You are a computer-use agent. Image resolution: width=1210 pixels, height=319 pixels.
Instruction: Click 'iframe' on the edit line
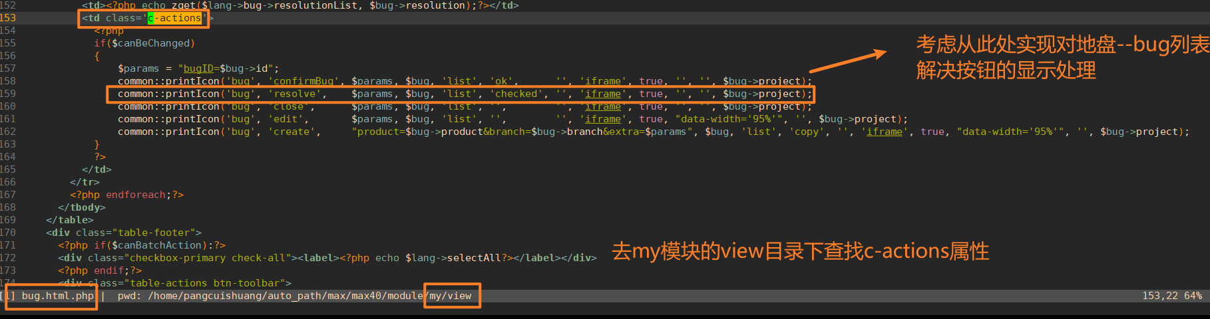coord(603,119)
